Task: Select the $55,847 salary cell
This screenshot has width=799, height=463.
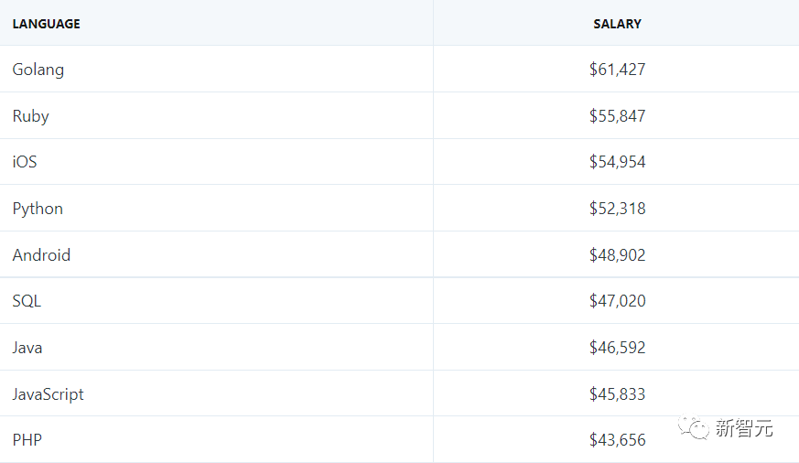Action: coord(617,116)
